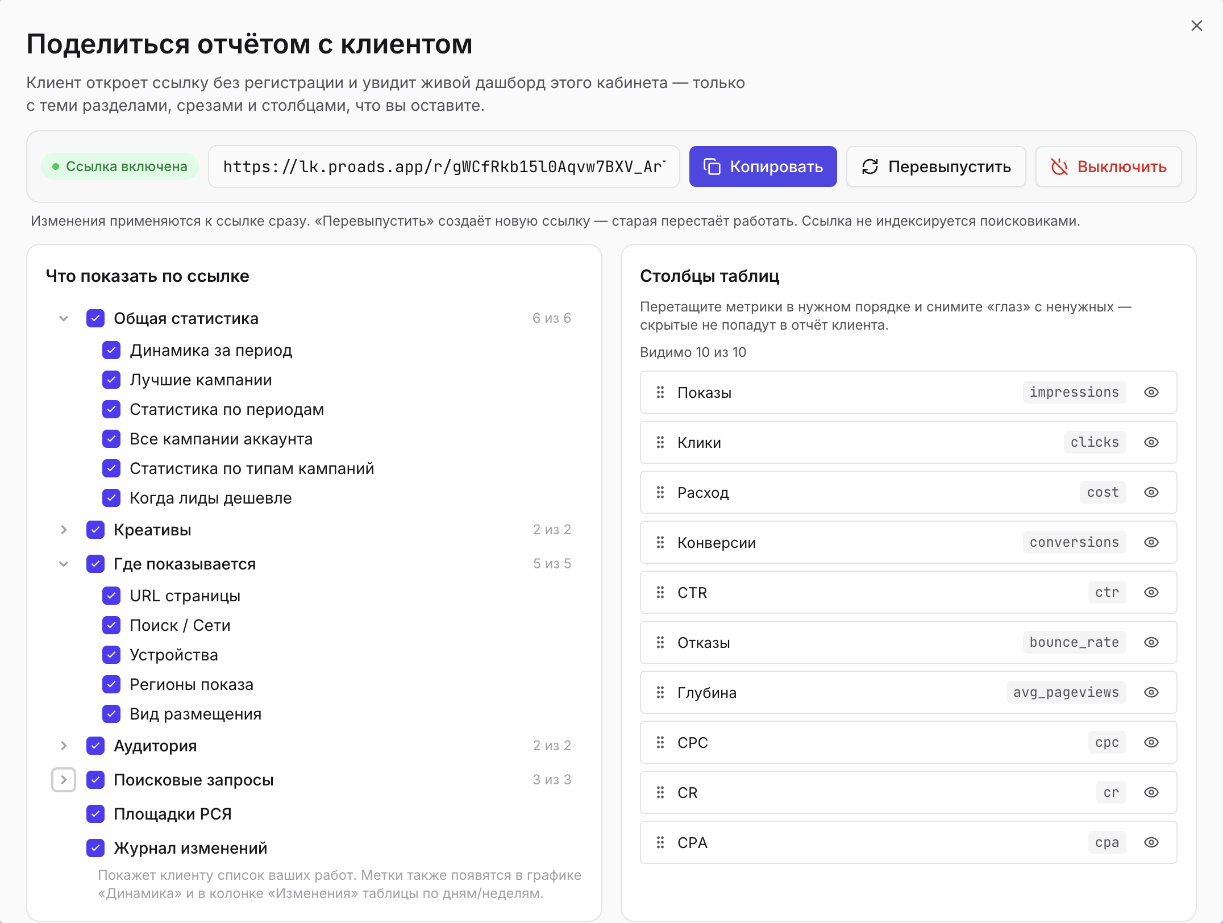Hide the Расход column via eye icon

[1151, 492]
